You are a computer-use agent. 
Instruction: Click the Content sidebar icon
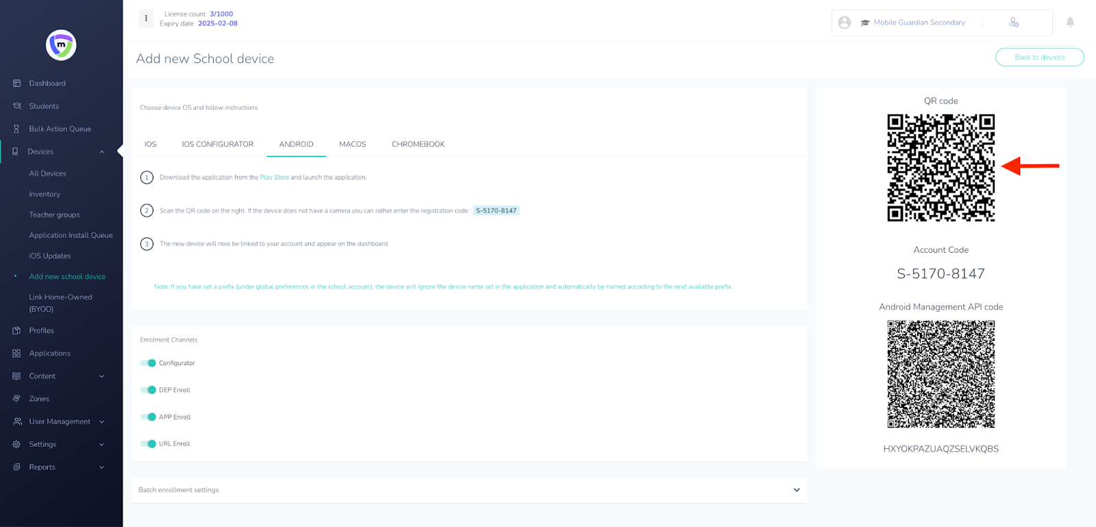[x=16, y=376]
